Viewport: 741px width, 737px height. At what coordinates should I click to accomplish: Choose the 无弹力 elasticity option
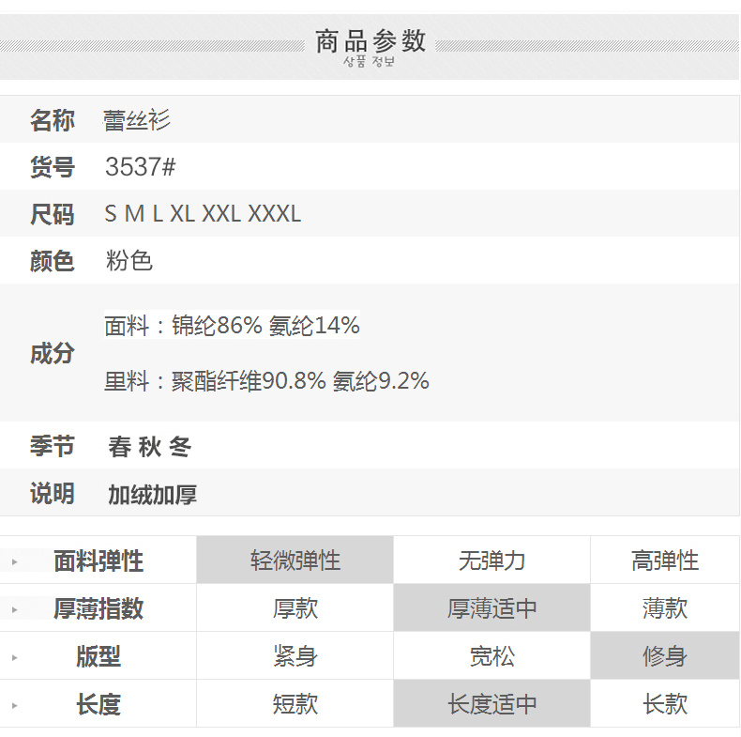pos(491,560)
